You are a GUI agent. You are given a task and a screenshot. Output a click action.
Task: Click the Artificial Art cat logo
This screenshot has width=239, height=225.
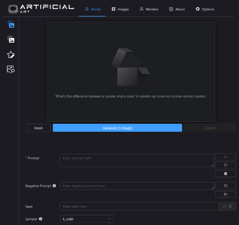13,9
